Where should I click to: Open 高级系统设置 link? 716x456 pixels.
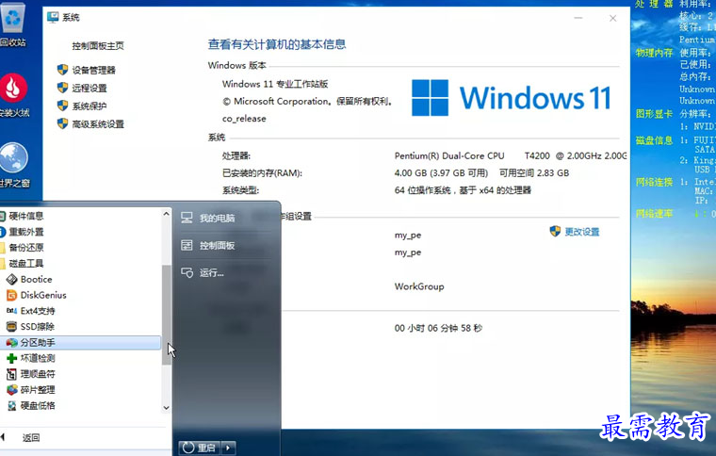click(98, 124)
